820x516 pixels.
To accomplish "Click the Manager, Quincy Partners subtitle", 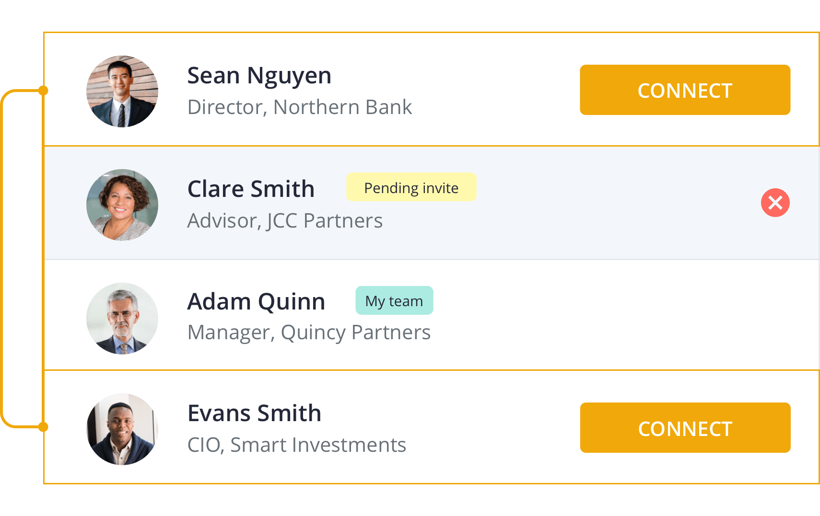I will click(x=309, y=333).
